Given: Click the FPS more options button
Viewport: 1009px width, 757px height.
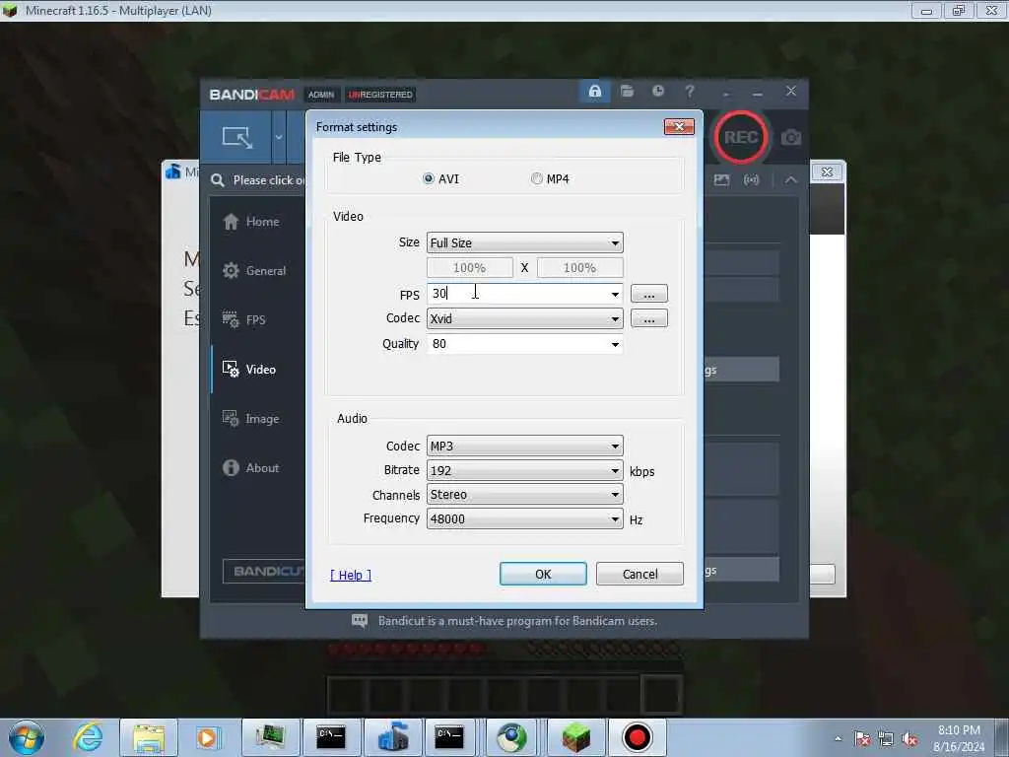Looking at the screenshot, I should coord(648,294).
